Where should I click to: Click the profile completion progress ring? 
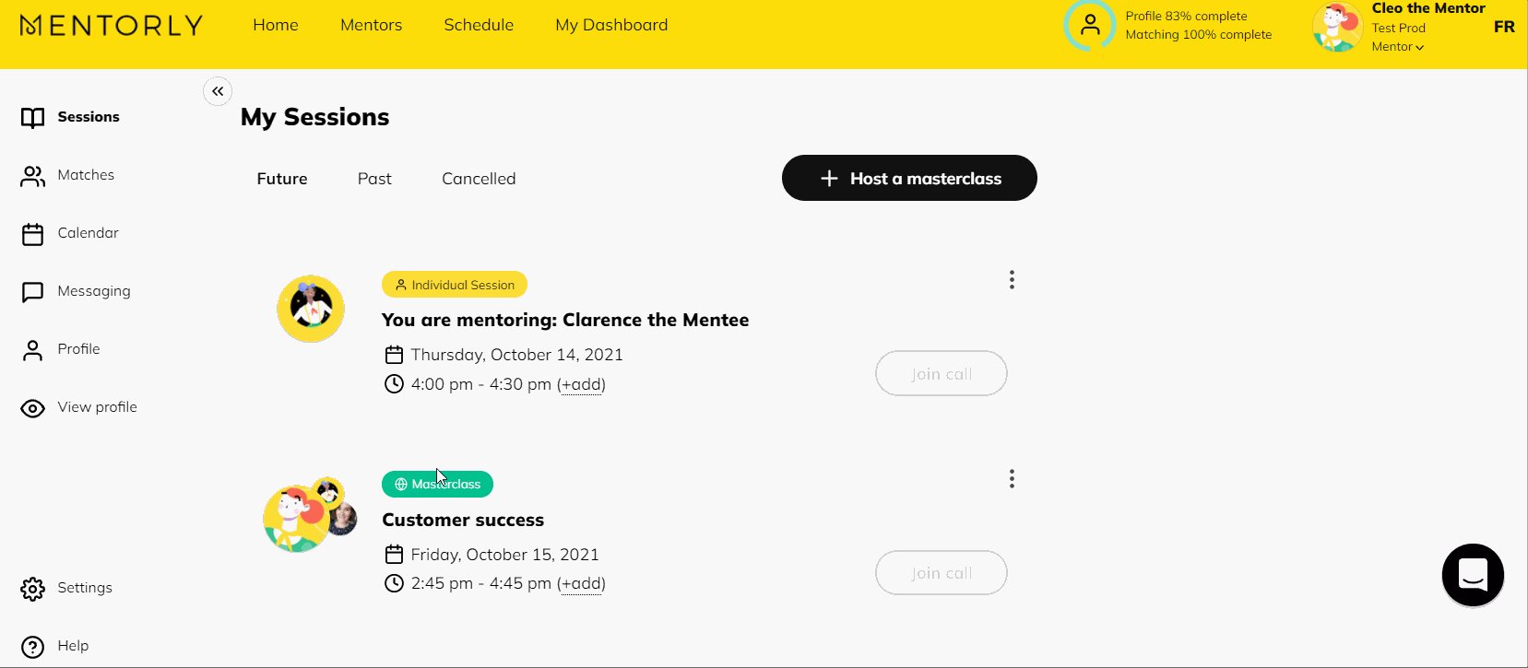[1090, 26]
